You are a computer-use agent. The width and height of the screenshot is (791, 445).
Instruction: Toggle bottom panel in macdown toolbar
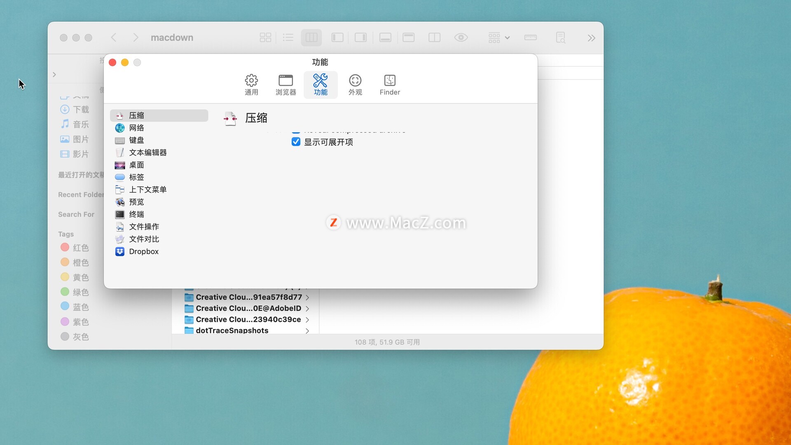(385, 37)
